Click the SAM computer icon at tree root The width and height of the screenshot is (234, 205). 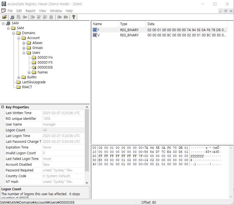(x=8, y=23)
